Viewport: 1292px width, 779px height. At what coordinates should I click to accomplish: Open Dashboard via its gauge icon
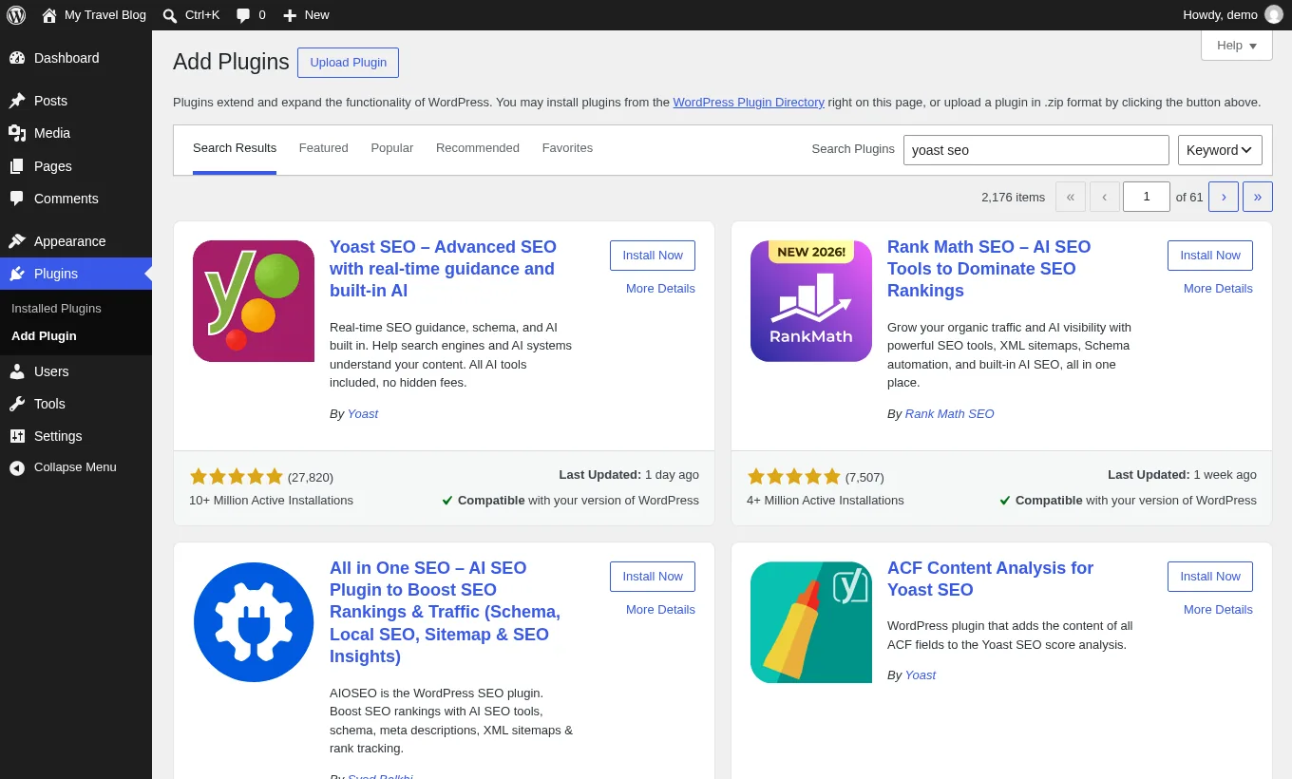[x=17, y=58]
